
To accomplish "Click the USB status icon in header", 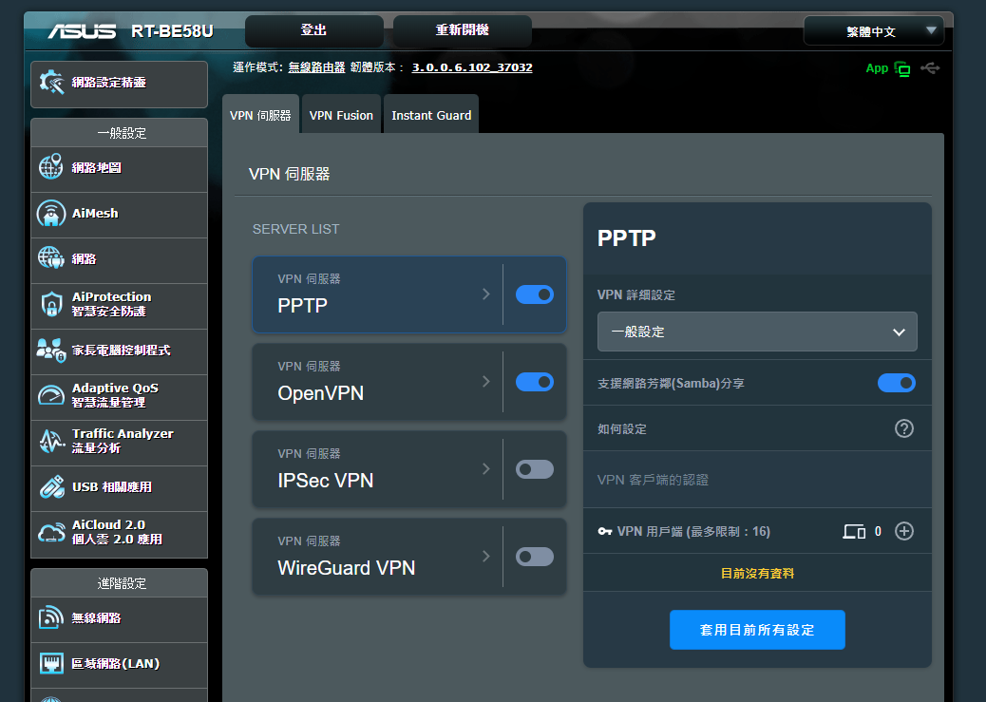I will 930,68.
